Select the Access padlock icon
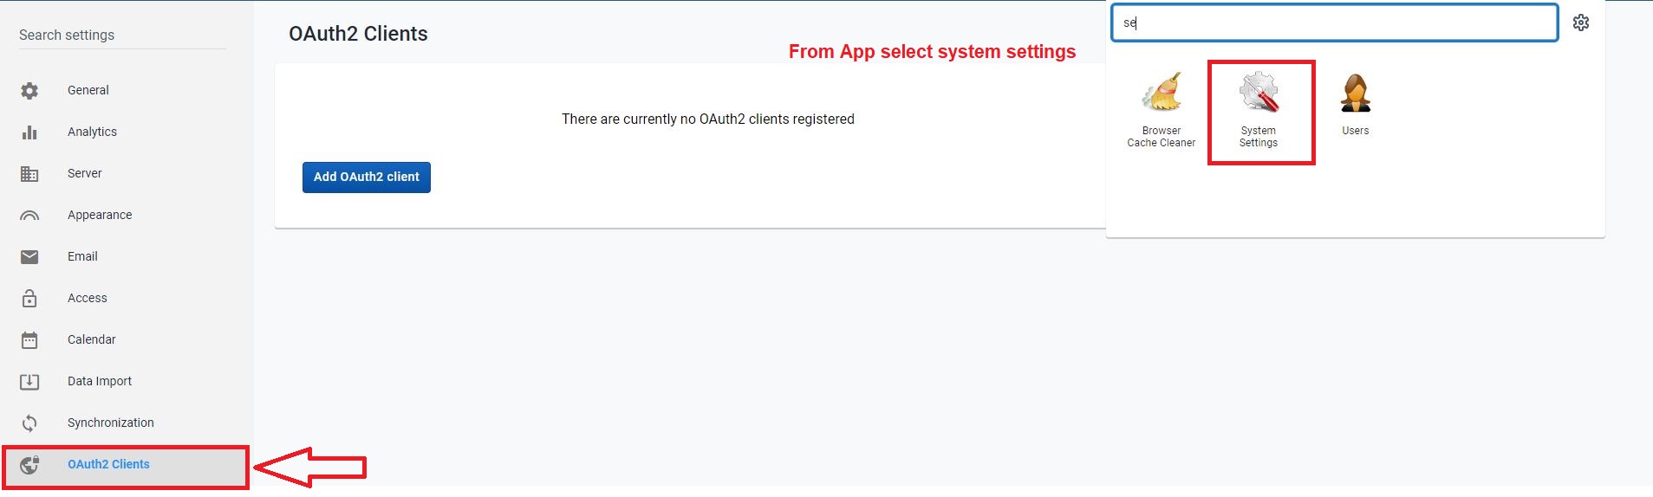 [x=29, y=298]
